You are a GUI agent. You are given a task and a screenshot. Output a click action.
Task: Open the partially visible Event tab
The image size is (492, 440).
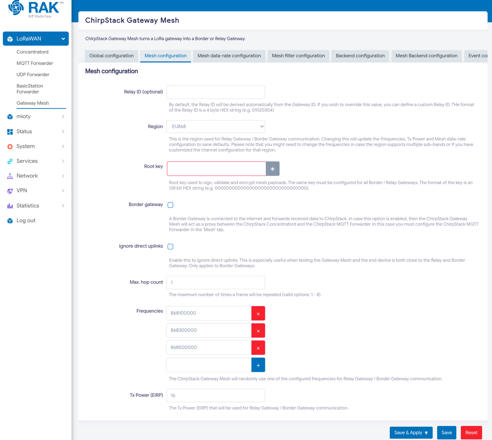(476, 56)
